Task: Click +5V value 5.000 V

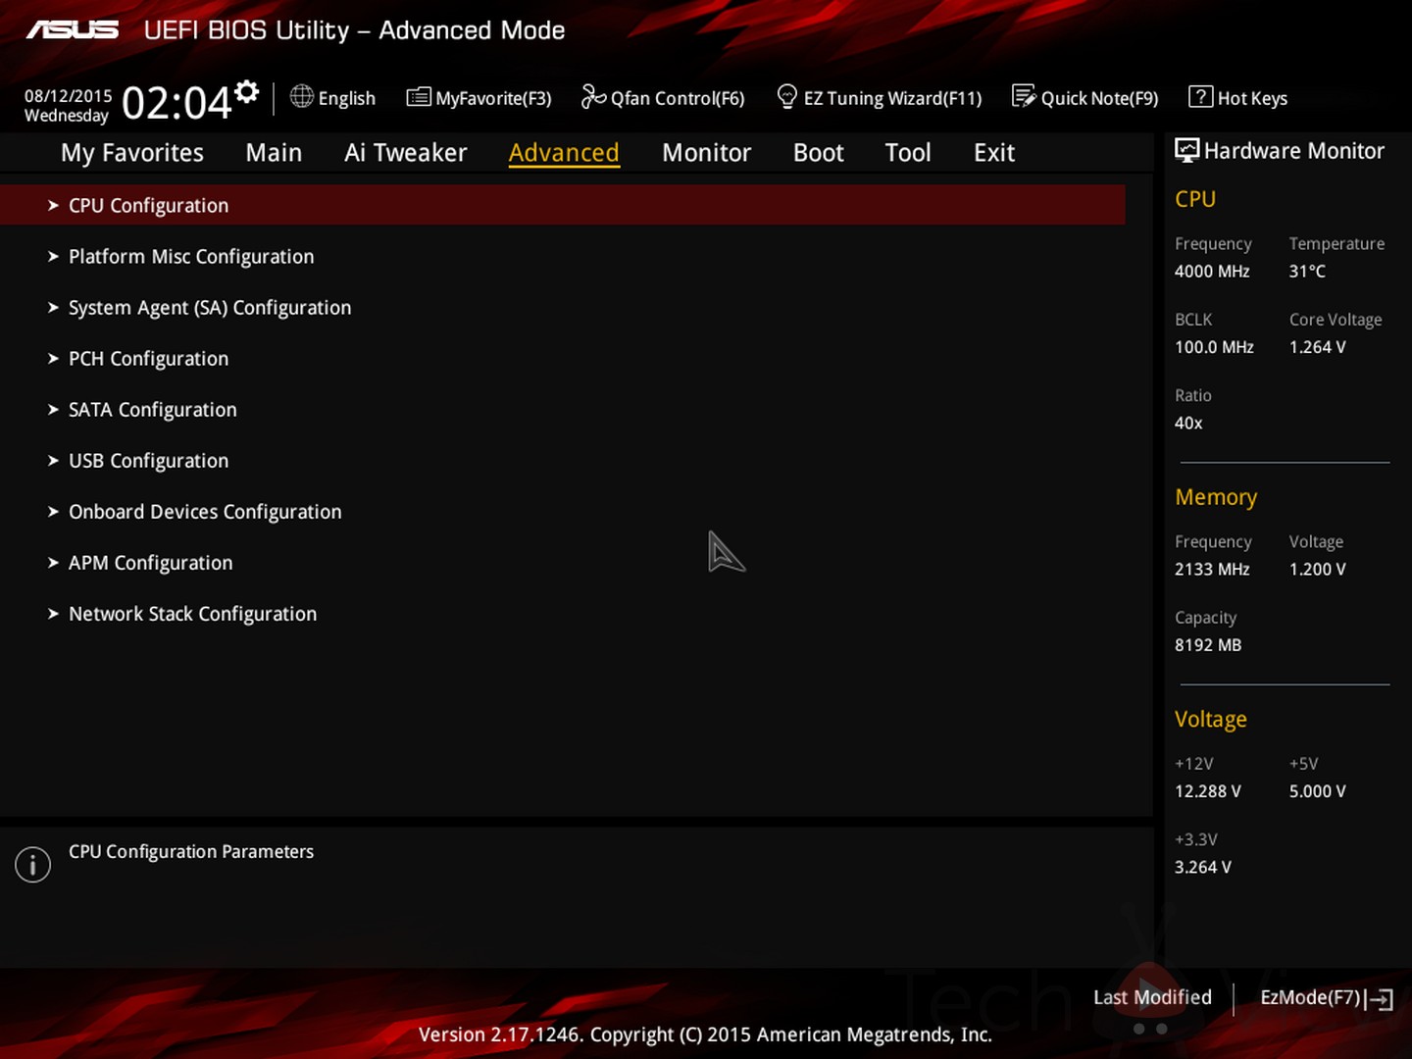Action: pos(1318,791)
